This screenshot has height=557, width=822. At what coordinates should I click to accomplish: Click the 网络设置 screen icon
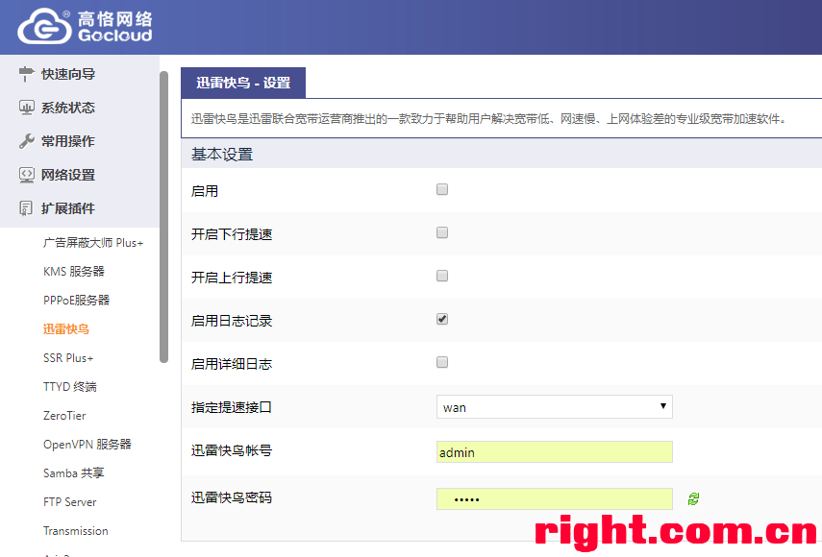[x=26, y=175]
